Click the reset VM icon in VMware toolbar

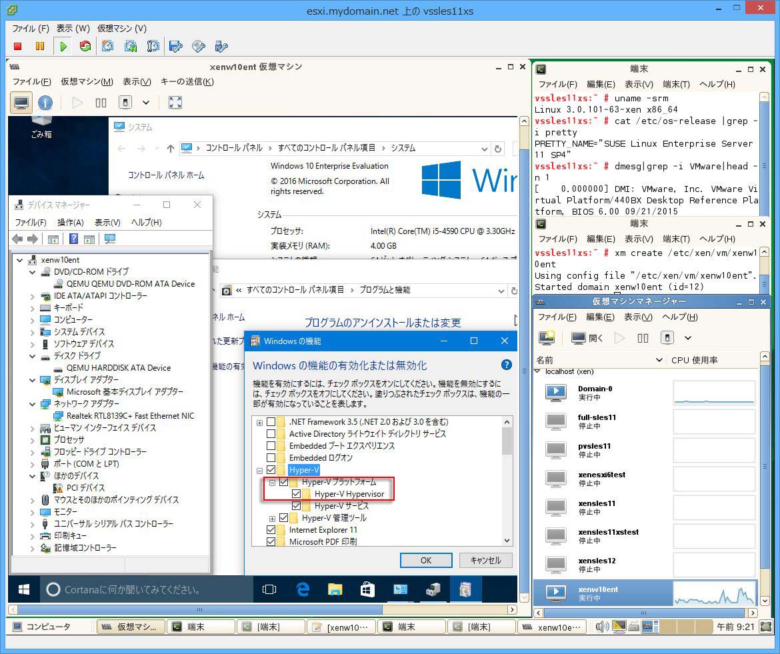[85, 46]
